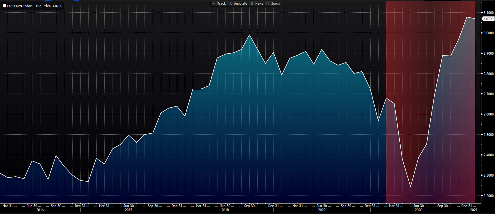
Task: Click the 2020 year label on time axis
Action: click(x=418, y=210)
